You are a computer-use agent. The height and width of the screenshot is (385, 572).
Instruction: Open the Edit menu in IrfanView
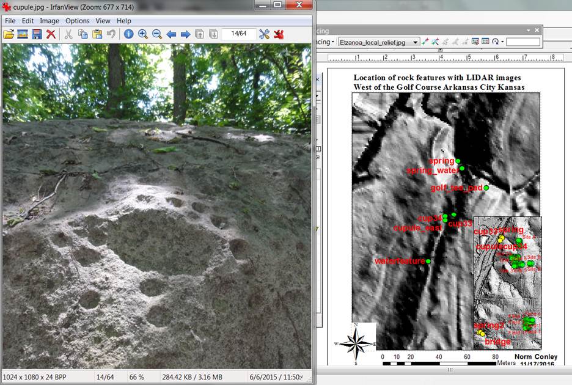[28, 21]
